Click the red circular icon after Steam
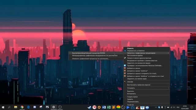Image resolution: width=196 pixels, height=110 pixels. point(94,107)
